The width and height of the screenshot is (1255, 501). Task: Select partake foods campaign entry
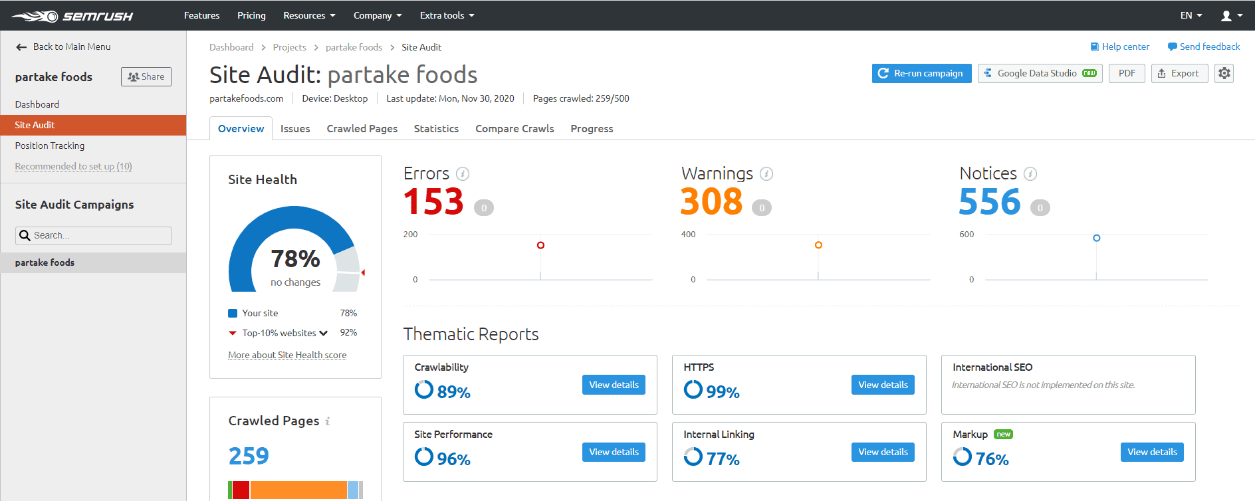[93, 262]
